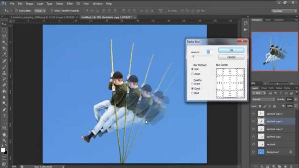Viewport: 299px width, 168px height.
Task: Select the Crop tool
Action: pos(4,48)
